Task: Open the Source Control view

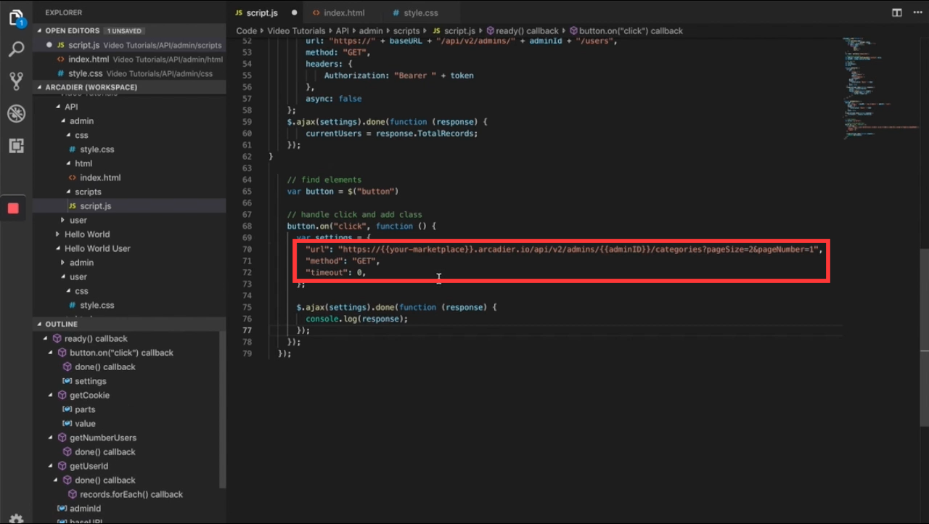Action: (x=16, y=81)
